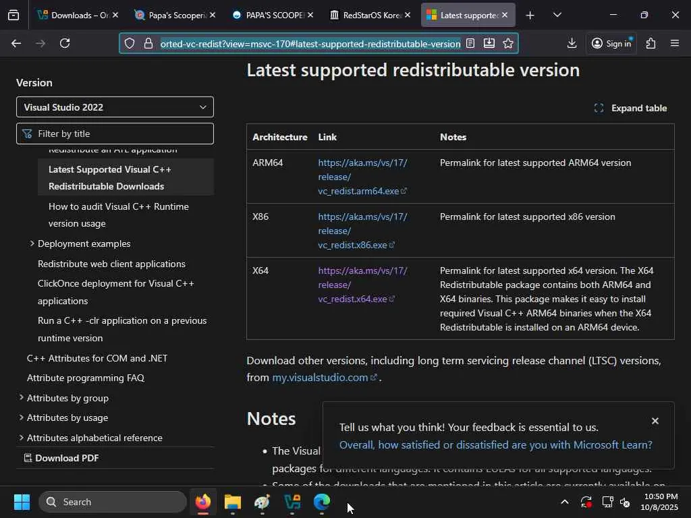
Task: Open Firefox application hamburger menu
Action: (x=675, y=43)
